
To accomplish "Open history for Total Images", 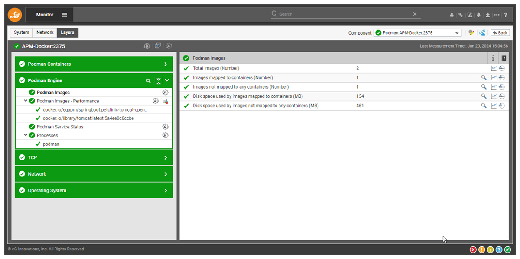I will coord(502,68).
